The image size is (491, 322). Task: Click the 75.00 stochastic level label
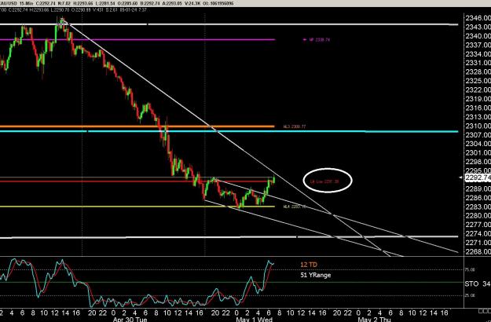click(471, 269)
